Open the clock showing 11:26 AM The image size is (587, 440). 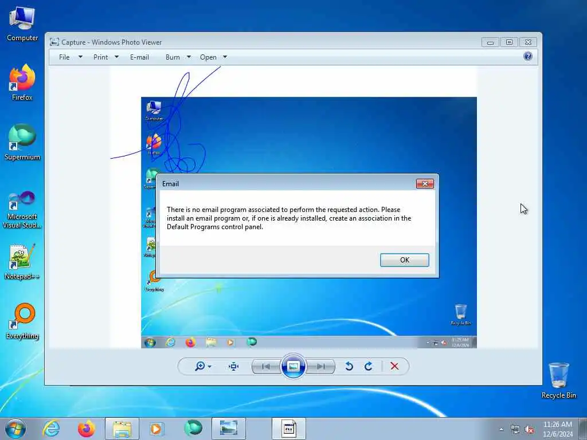click(x=558, y=429)
